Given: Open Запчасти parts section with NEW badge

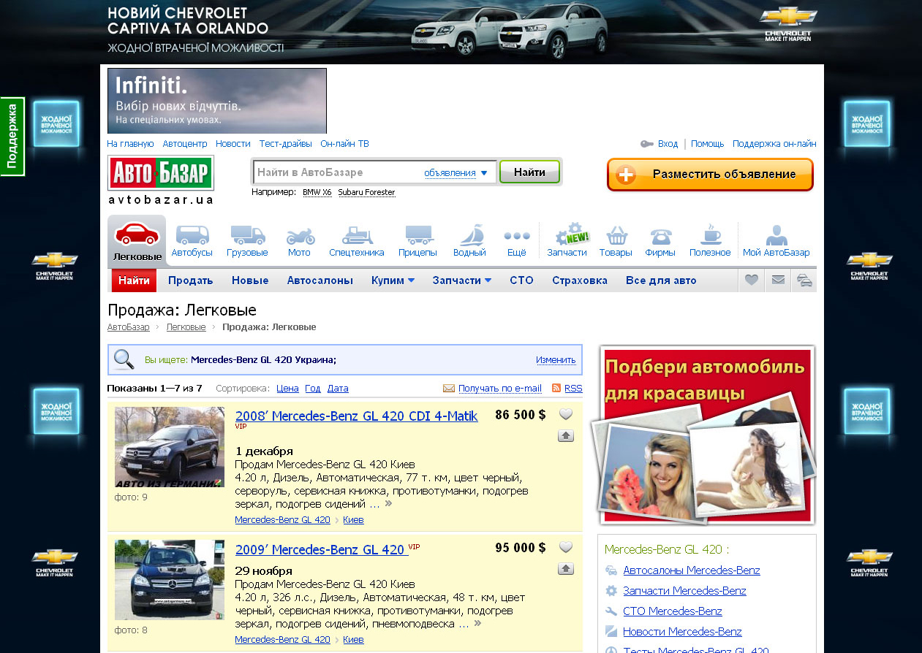Looking at the screenshot, I should (x=567, y=236).
